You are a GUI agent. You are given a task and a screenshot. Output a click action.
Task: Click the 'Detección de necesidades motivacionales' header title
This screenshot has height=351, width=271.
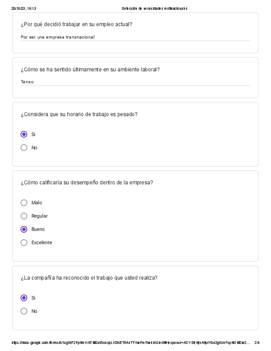coord(155,8)
